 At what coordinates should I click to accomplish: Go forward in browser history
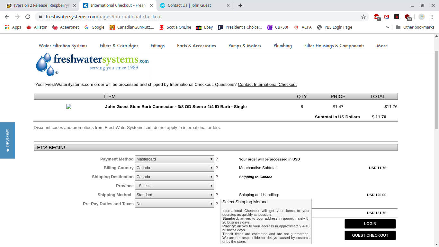[17, 17]
